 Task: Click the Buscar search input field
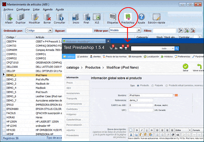pyautogui.click(x=79, y=31)
